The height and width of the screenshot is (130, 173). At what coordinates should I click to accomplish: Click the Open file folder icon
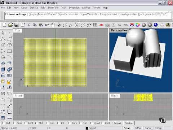pyautogui.click(x=10, y=25)
